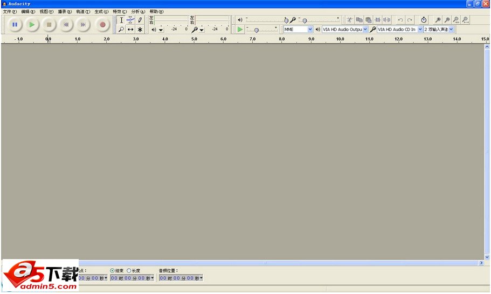The width and height of the screenshot is (491, 294).
Task: Open selection end time format dropdown arrow
Action: tap(153, 278)
